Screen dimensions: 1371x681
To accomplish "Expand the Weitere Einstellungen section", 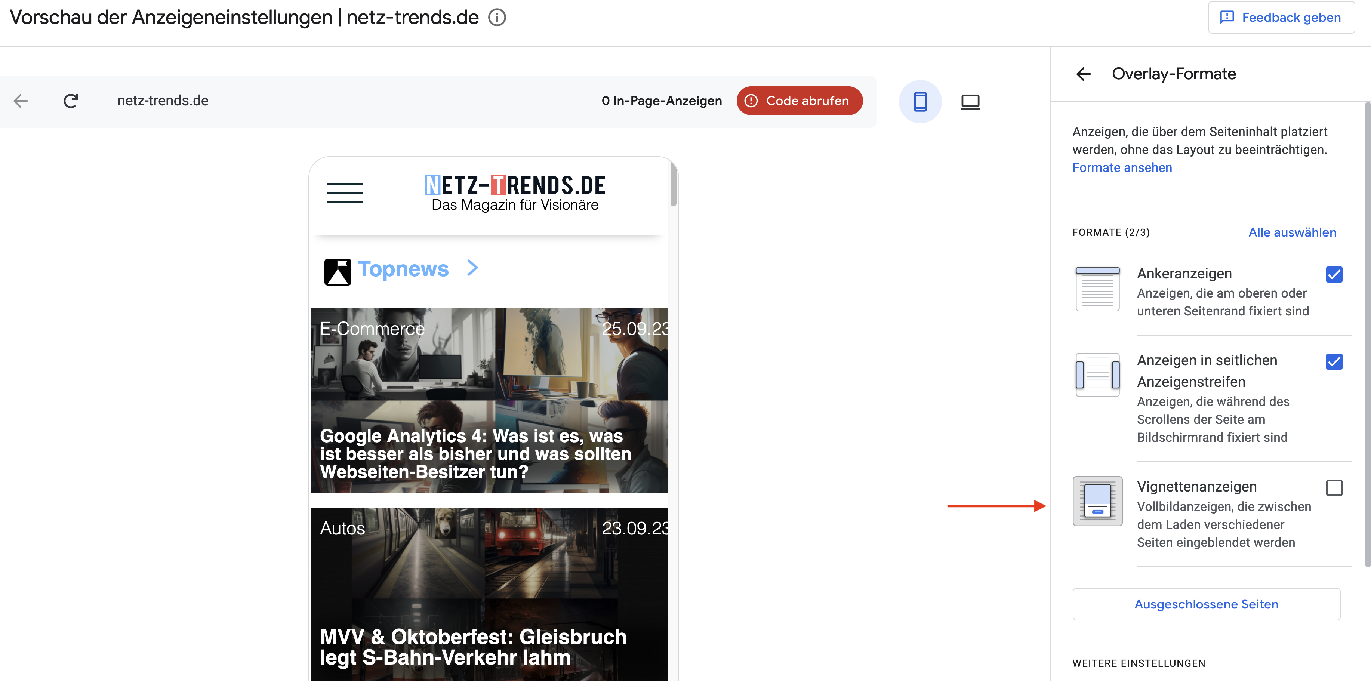I will coord(1139,663).
